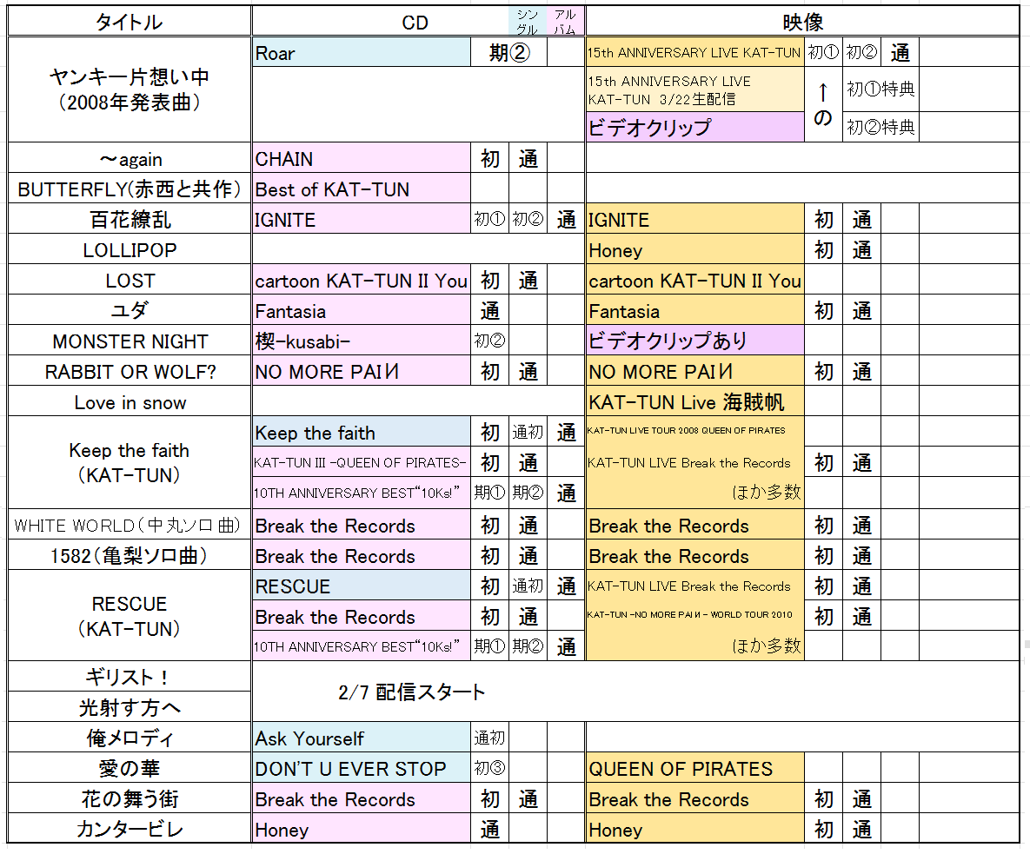
Task: Select the Best of KAT-TUN cell
Action: pos(362,189)
